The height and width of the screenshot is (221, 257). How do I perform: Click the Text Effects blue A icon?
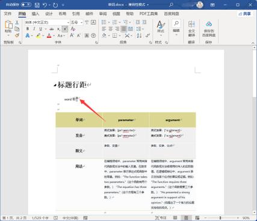pos(28,36)
